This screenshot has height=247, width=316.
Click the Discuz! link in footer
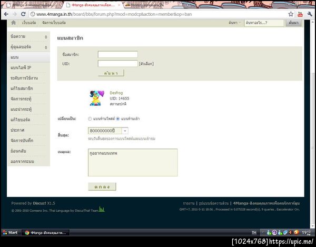pos(39,203)
